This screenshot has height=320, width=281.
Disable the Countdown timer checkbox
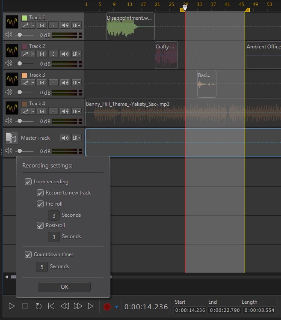coord(28,254)
